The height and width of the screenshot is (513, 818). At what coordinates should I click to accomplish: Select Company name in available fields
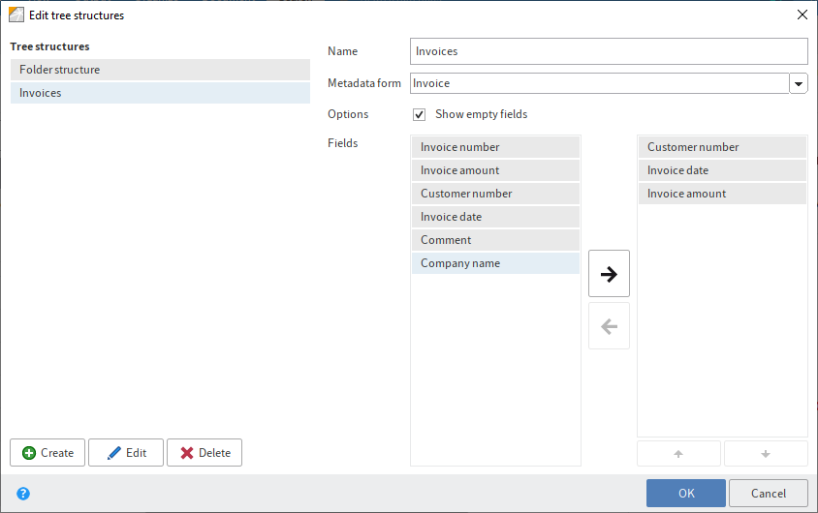pos(495,263)
